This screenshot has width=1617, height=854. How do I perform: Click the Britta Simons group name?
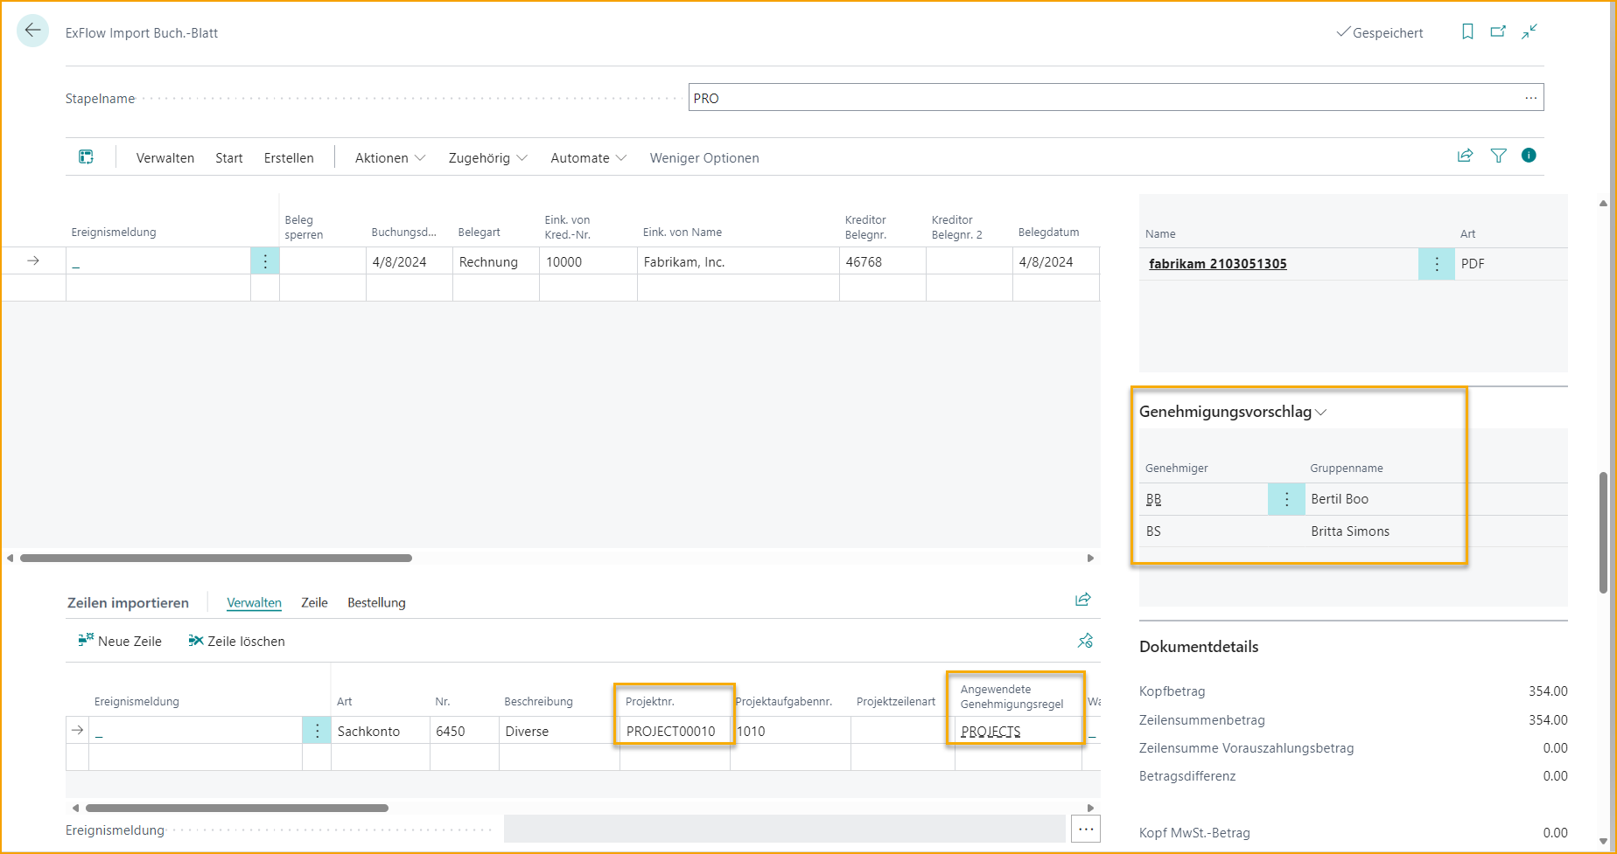1350,531
